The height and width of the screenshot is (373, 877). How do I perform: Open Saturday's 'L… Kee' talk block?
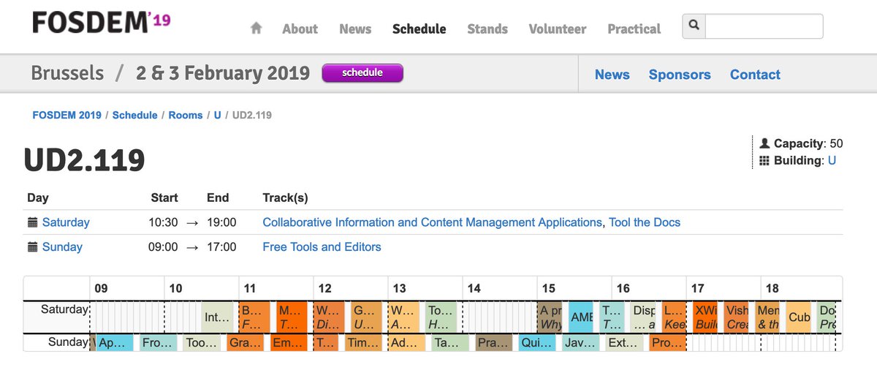click(674, 317)
